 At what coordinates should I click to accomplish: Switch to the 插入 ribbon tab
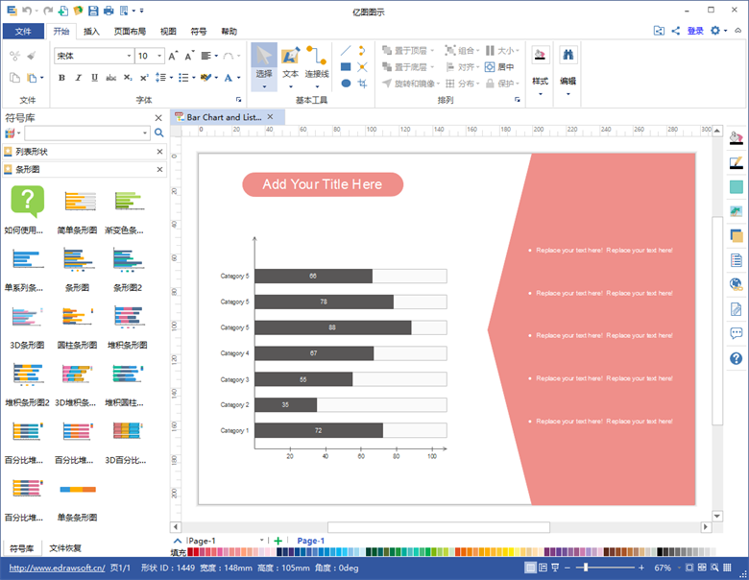[91, 31]
